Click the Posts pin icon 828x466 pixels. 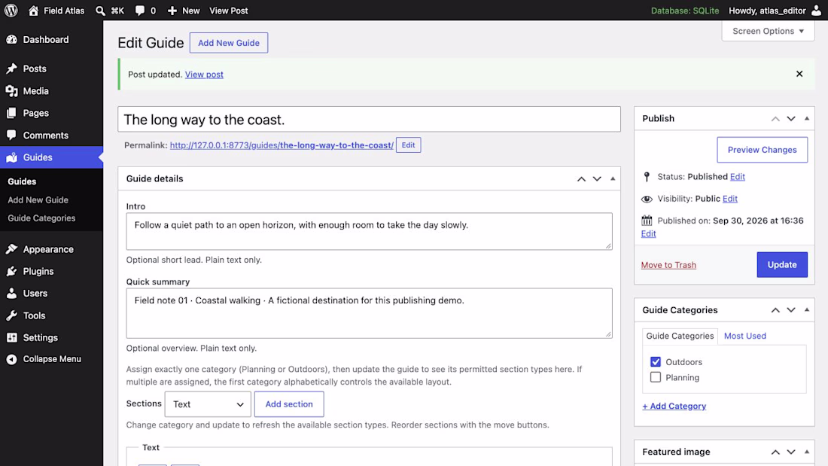pos(11,69)
